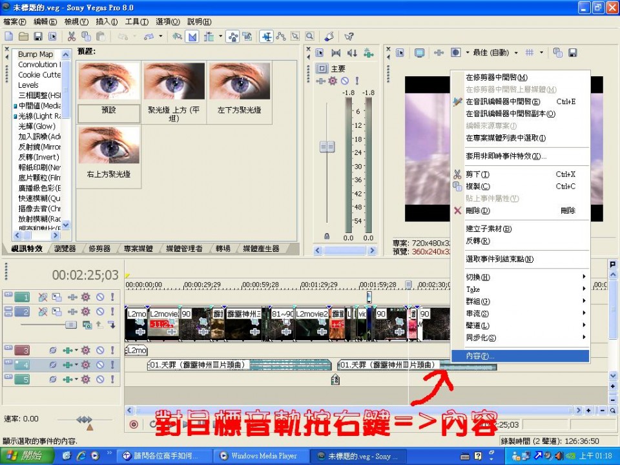The image size is (620, 465).
Task: Solo track 3 with exclamation icon
Action: coord(112,350)
